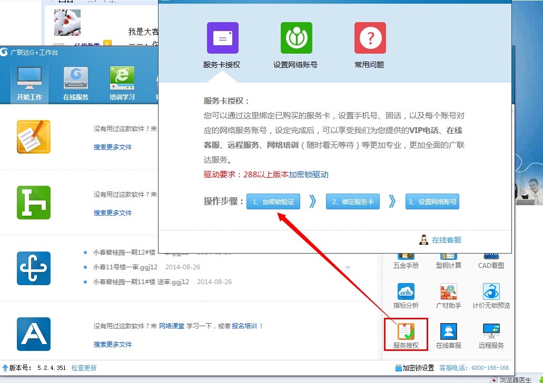Open the 加密锁驱动 download link
Viewport: 543px width, 383px height.
[x=309, y=174]
